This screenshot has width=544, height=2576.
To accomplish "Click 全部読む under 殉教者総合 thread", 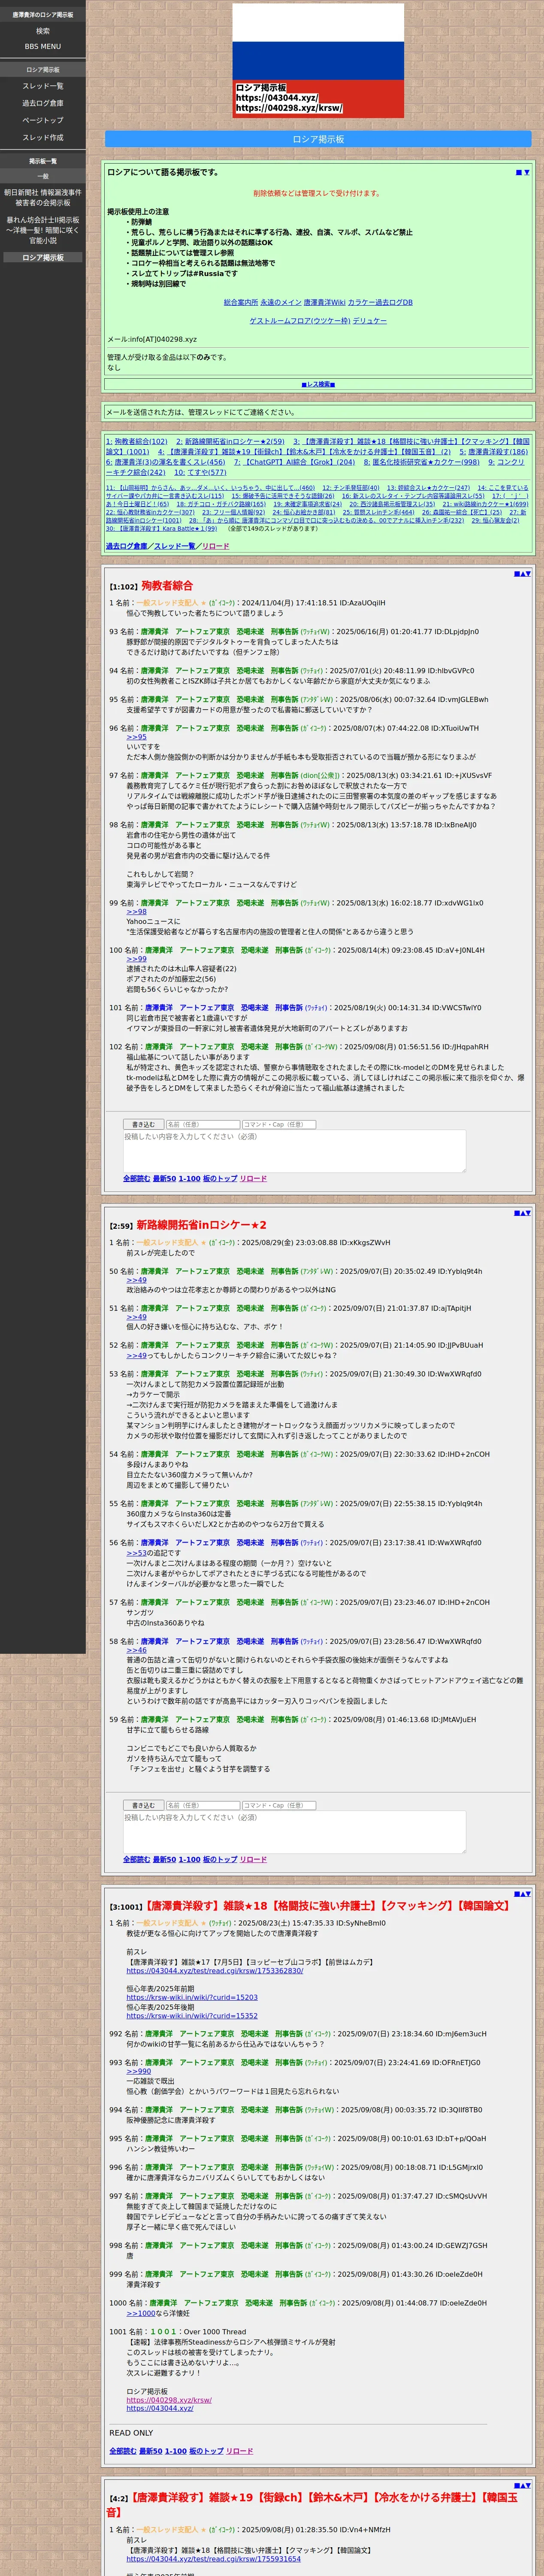I will coord(136,1179).
